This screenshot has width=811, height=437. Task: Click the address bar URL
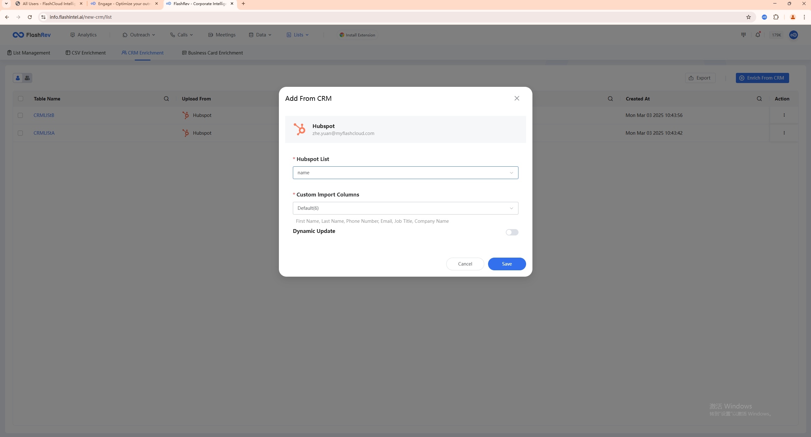click(80, 17)
